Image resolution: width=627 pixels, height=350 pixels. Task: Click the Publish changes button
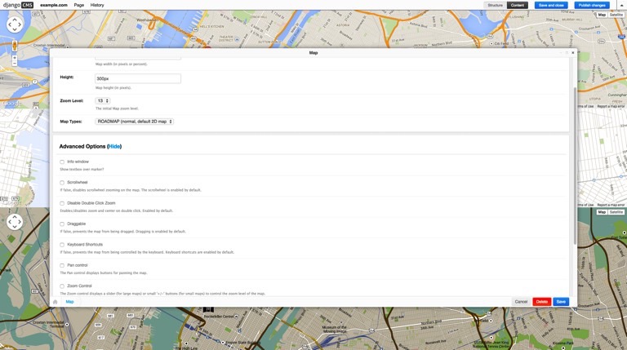pos(592,5)
